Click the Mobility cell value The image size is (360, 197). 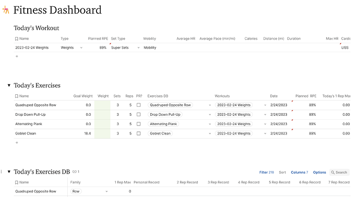[x=150, y=48]
